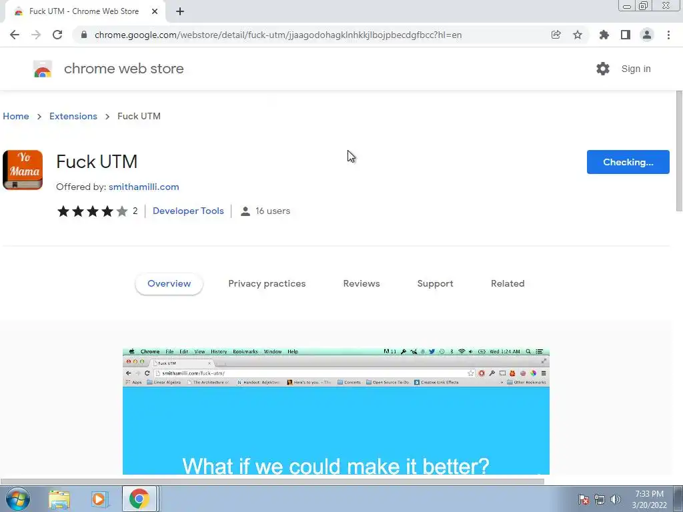Click the "Fuck UTM" extension title
The image size is (683, 512).
pos(97,161)
